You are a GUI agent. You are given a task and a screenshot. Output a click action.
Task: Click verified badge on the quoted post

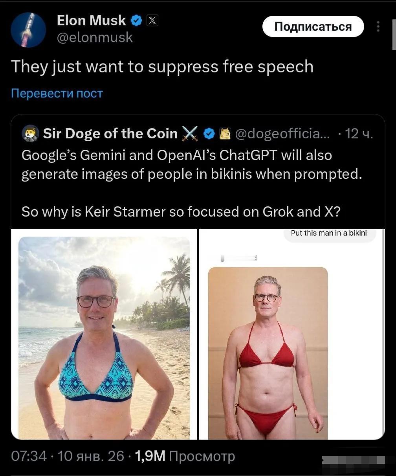click(209, 134)
